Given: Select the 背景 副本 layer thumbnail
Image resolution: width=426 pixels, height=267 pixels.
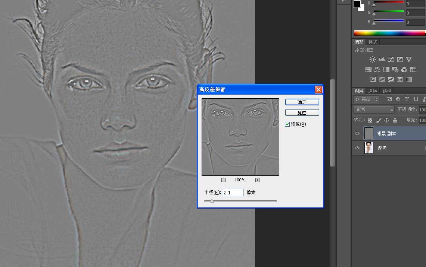Looking at the screenshot, I should point(369,133).
